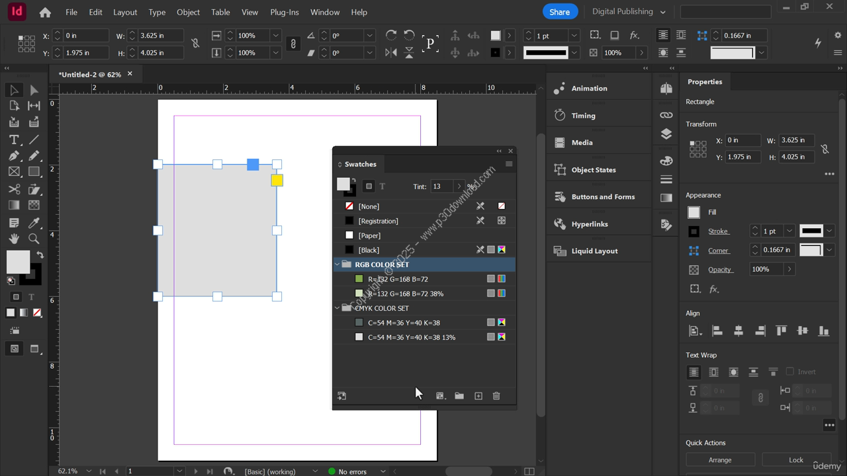Open the Digital Publishing workspace dropdown
The height and width of the screenshot is (476, 847).
pyautogui.click(x=628, y=12)
